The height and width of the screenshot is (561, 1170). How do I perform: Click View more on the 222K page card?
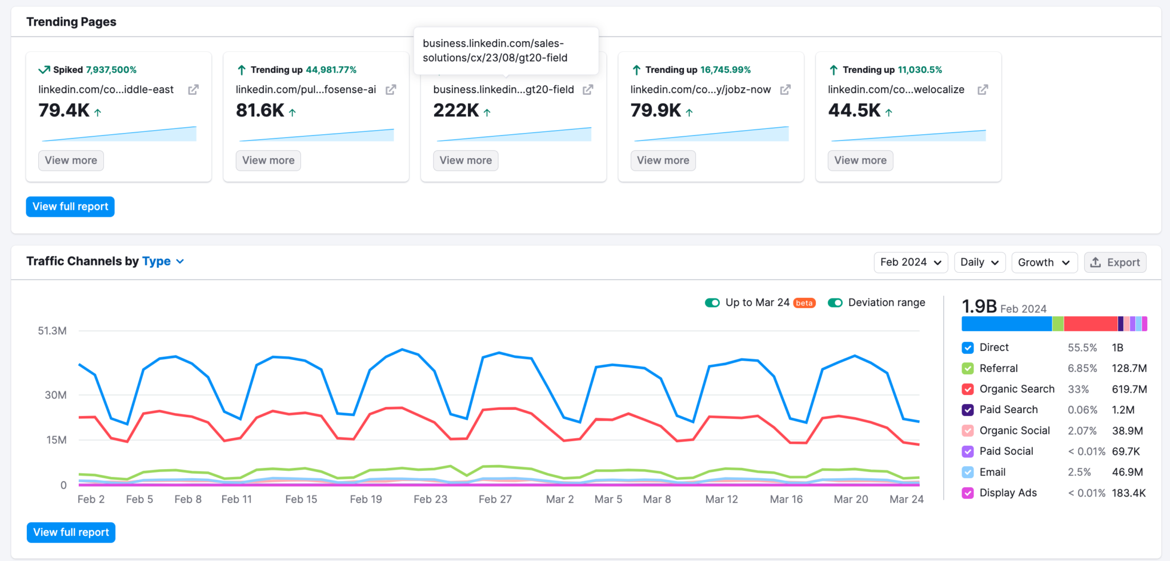(x=465, y=160)
